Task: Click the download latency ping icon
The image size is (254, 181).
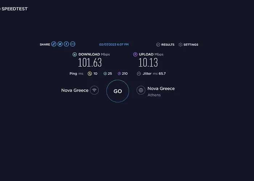Action: (105, 74)
